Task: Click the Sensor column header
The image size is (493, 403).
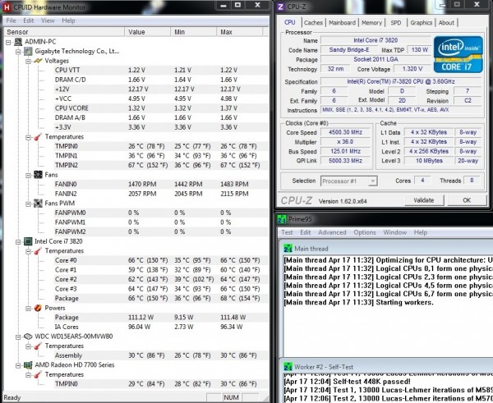Action: (64, 32)
